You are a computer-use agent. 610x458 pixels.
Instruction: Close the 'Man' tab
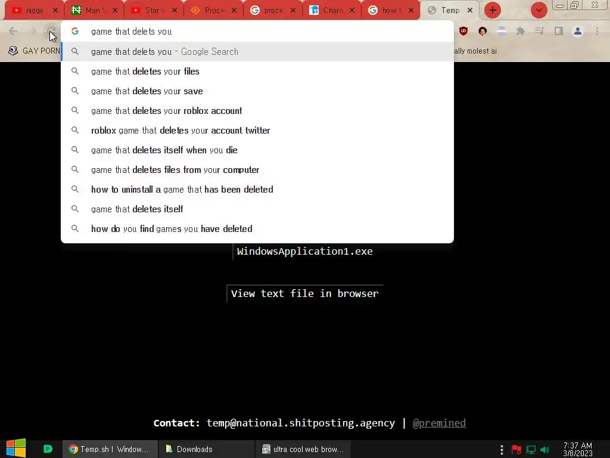(115, 11)
